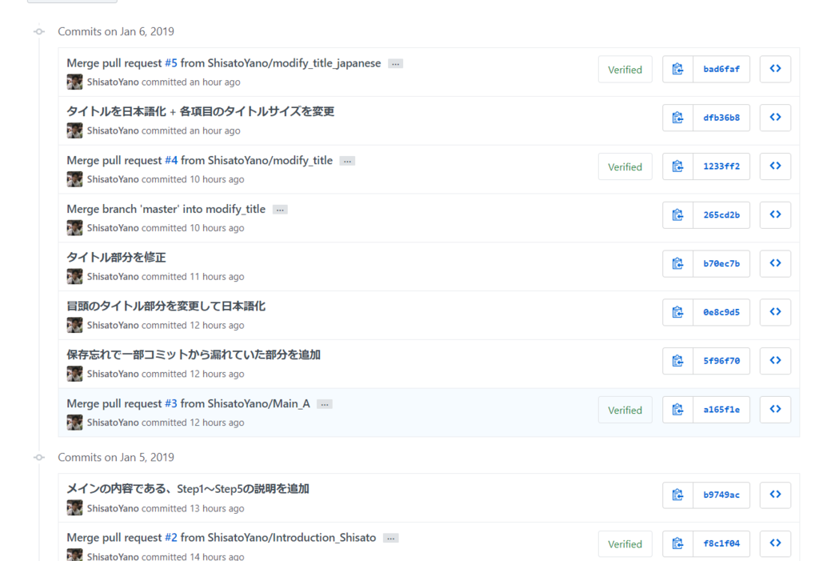Viewport: 819px width, 561px height.
Task: Click the Verified badge on the #3 merge commit
Action: 625,409
